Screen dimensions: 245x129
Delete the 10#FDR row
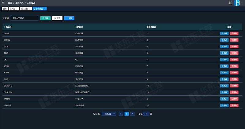click(234, 105)
